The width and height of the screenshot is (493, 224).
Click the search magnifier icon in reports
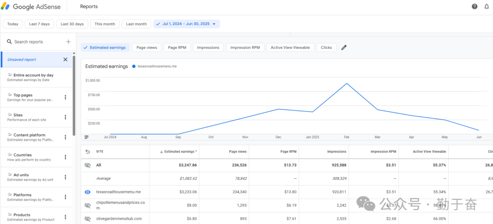(10, 42)
